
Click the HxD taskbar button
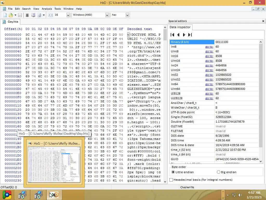(x=54, y=195)
